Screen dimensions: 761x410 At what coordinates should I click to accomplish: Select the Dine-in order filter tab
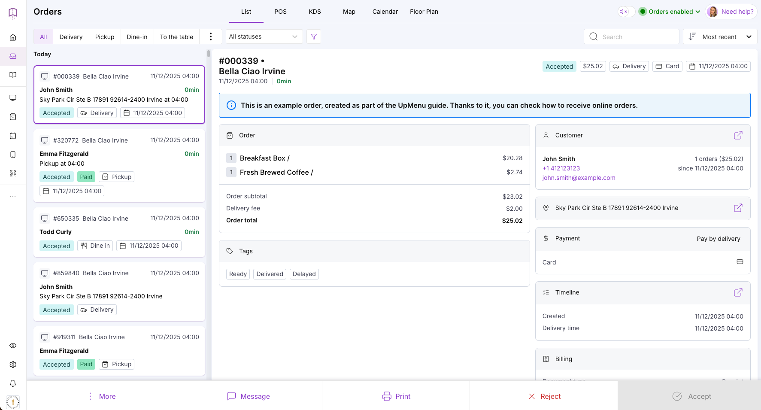(x=137, y=37)
